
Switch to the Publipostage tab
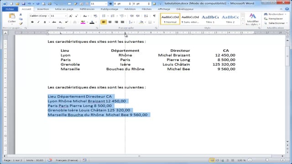(x=109, y=9)
